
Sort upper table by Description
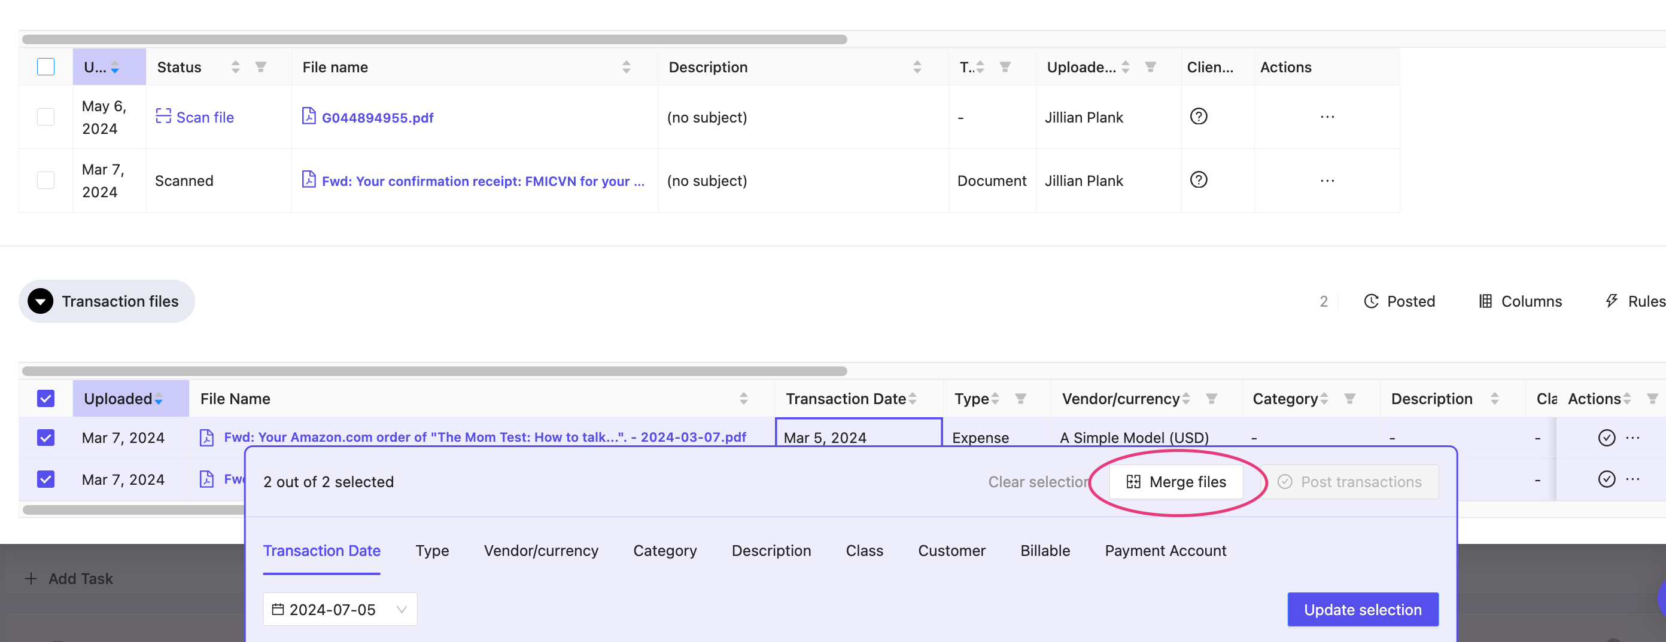tap(917, 66)
